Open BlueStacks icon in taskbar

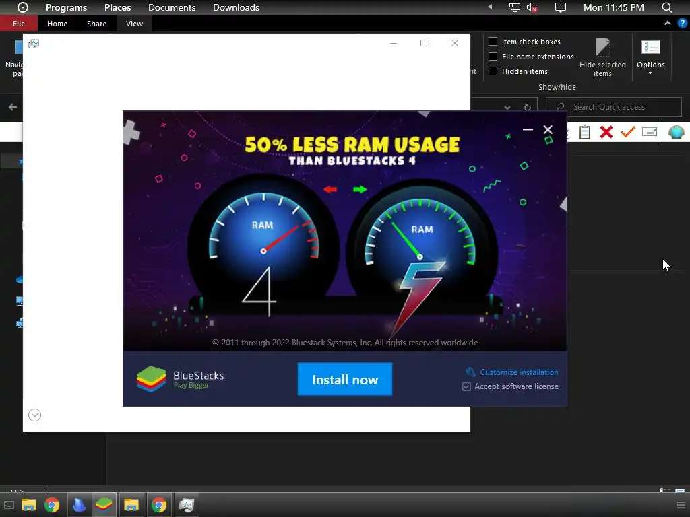pyautogui.click(x=104, y=505)
